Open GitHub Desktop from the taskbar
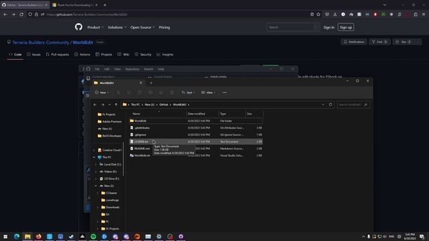The height and width of the screenshot is (241, 429). [181, 236]
